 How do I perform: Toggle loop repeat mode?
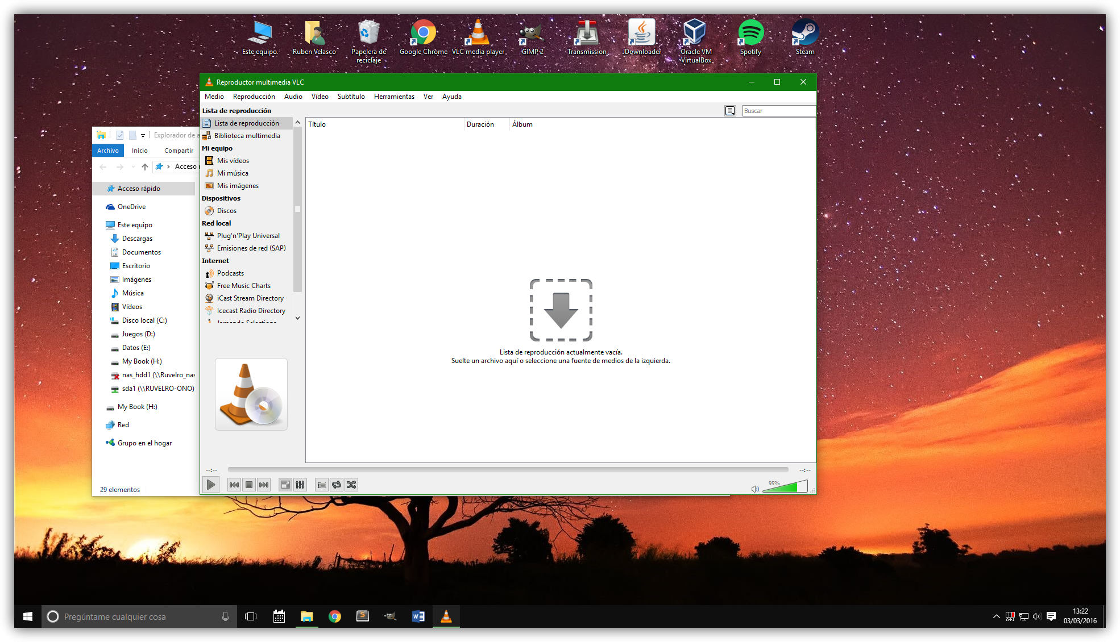tap(337, 485)
